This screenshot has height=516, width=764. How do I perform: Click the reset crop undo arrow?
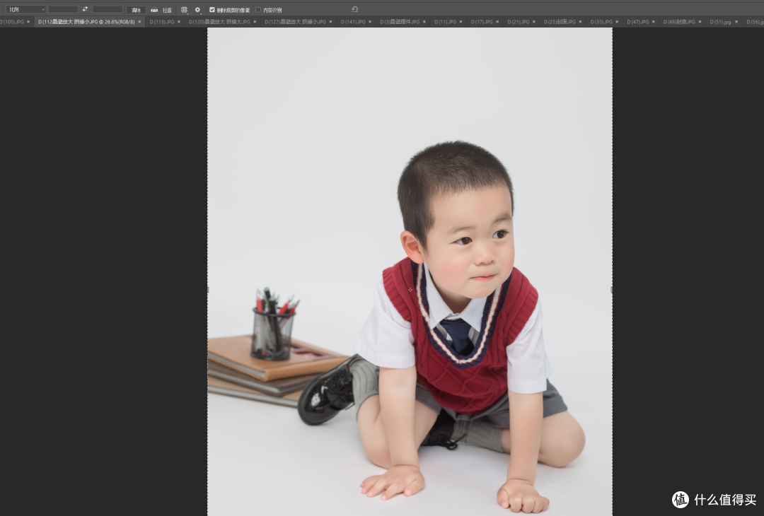354,9
